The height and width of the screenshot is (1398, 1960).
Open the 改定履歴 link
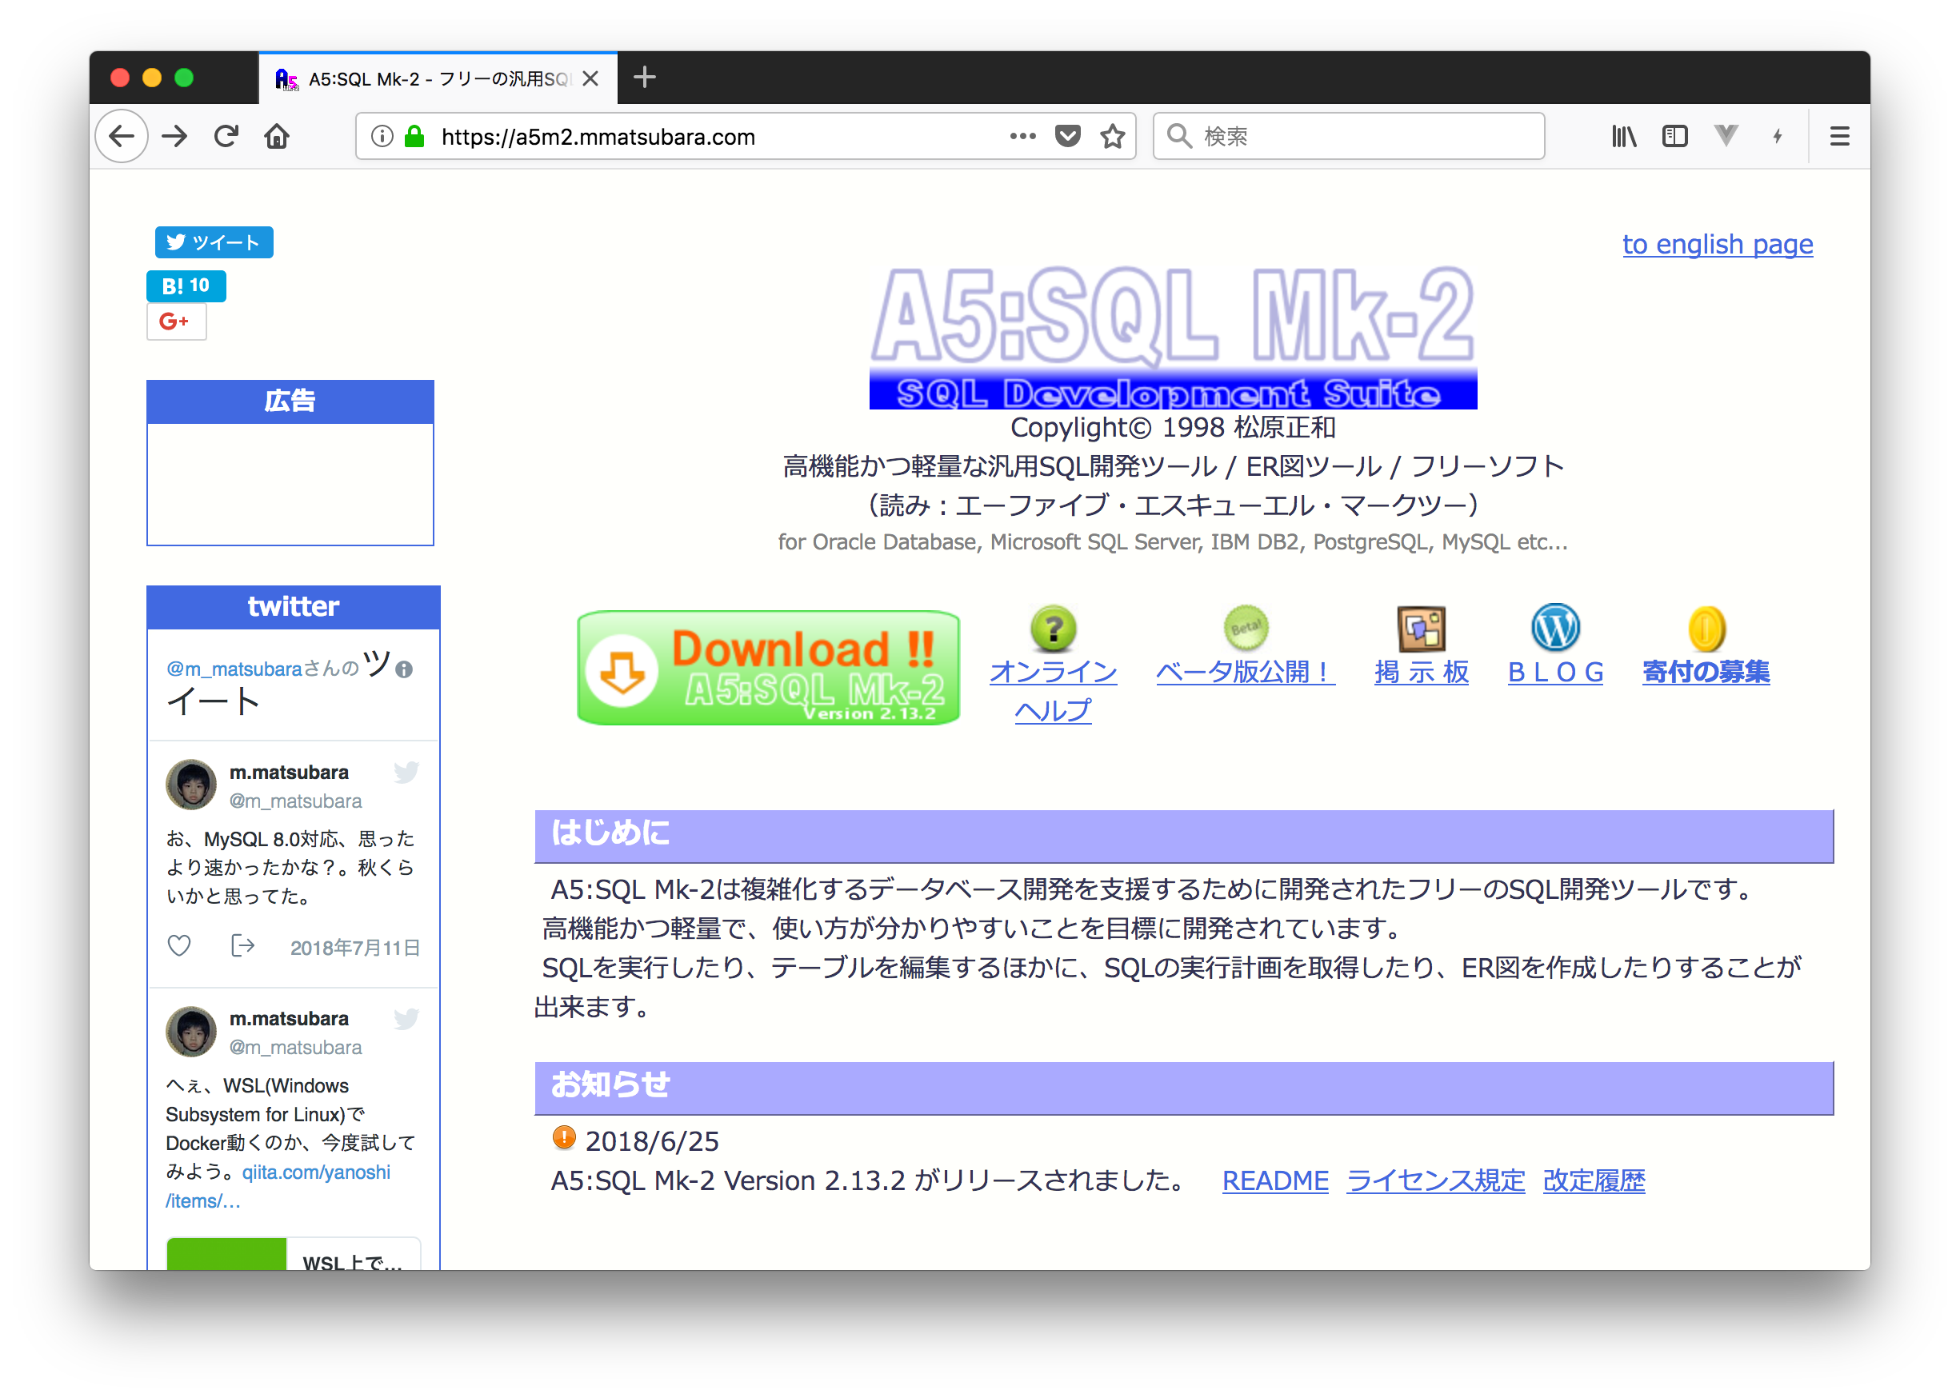[1593, 1181]
